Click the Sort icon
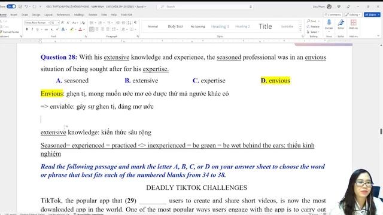 tap(129, 23)
